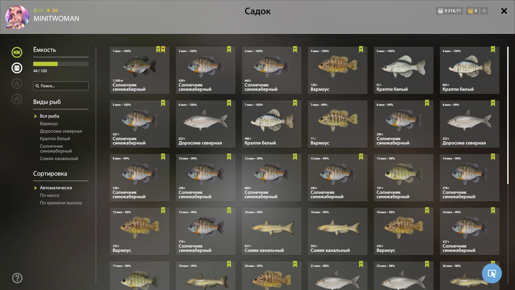Filter fish list by Вармоус
This screenshot has width=515, height=290.
(x=49, y=124)
